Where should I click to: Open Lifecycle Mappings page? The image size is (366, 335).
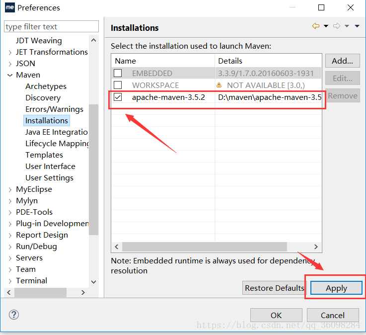pyautogui.click(x=57, y=144)
